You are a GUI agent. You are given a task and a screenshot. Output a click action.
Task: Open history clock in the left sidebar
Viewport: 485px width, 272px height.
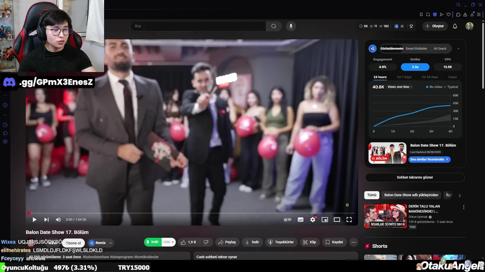point(5,125)
